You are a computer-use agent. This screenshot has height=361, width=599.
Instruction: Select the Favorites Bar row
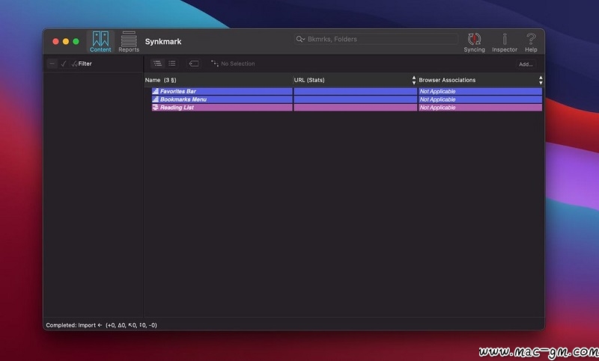pyautogui.click(x=347, y=91)
